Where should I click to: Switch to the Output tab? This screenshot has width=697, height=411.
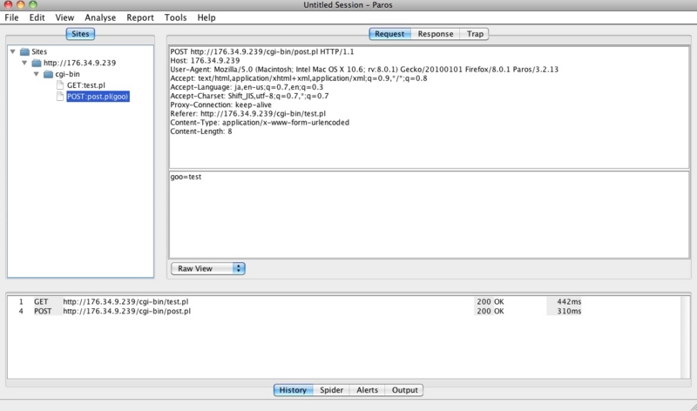(404, 390)
